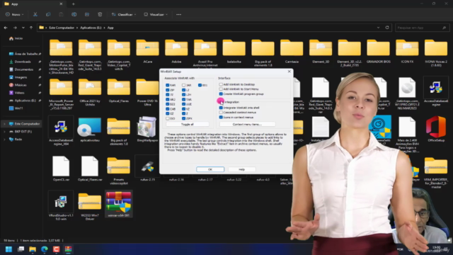This screenshot has width=453, height=255.
Task: Toggle the TAR association checkbox
Action: click(184, 99)
